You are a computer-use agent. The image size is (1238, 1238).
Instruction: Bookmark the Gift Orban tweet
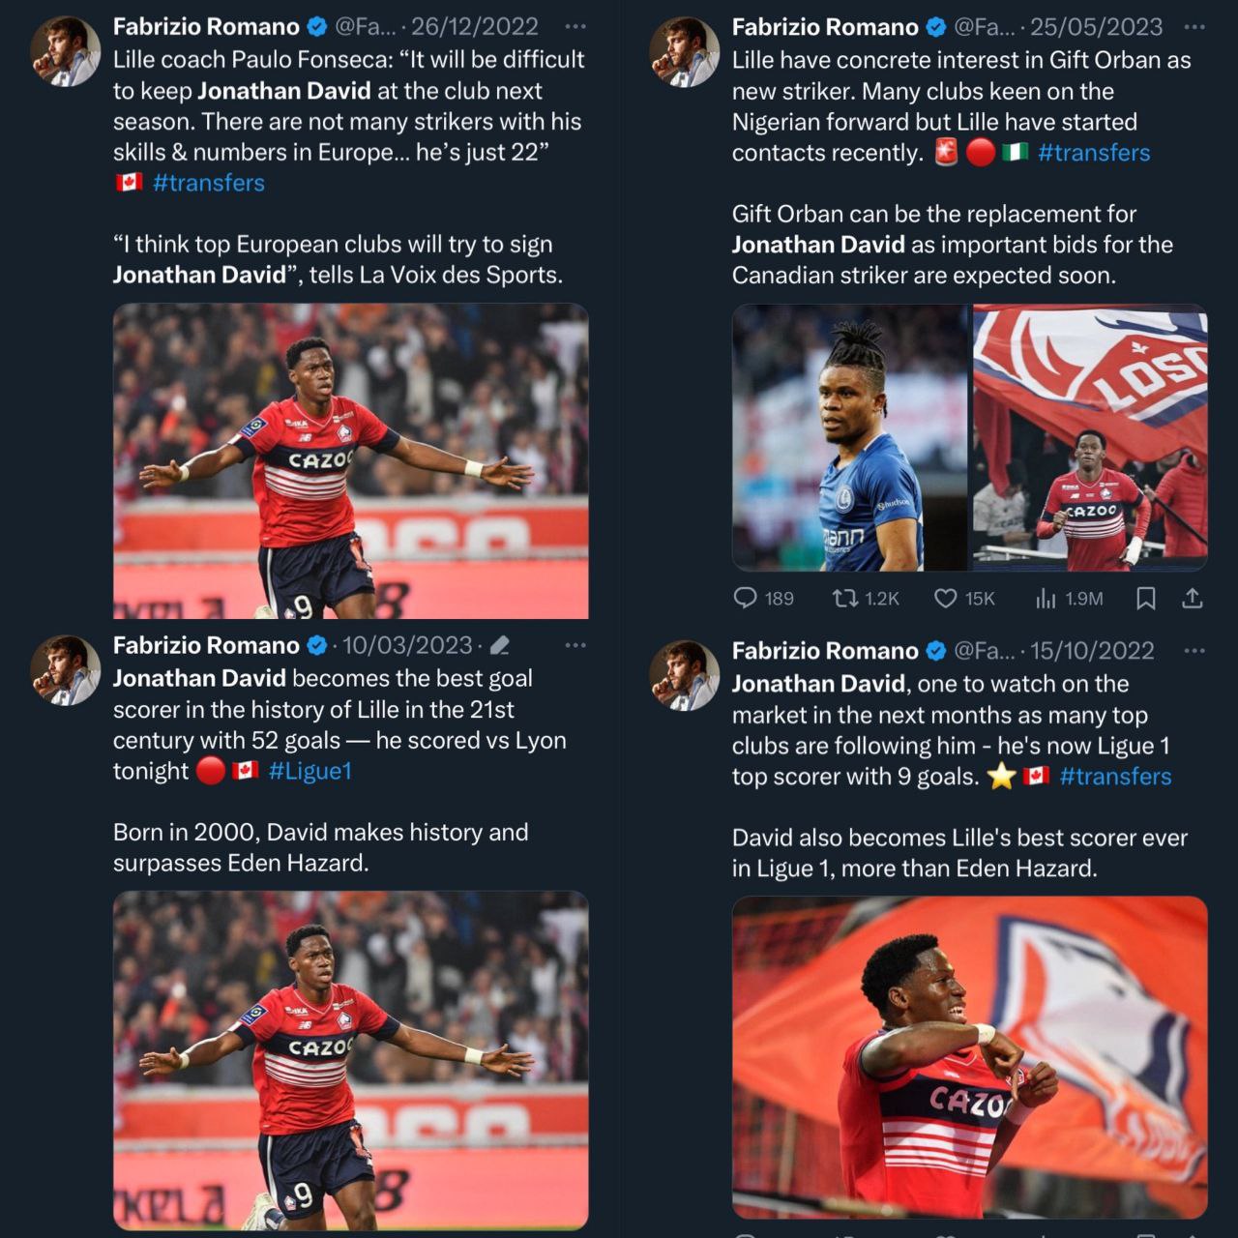(x=1146, y=599)
